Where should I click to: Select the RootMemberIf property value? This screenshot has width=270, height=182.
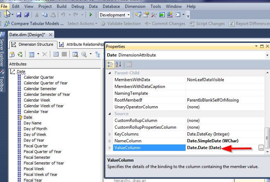225,100
